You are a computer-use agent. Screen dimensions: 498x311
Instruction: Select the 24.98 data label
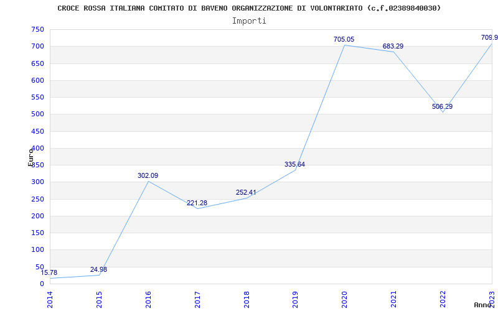point(98,269)
